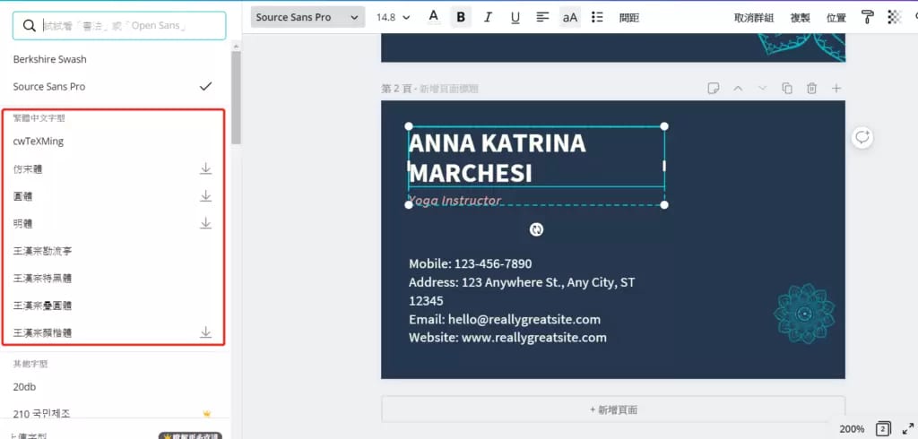Screen dimensions: 918x439
Task: Click the 複製 duplicate button
Action: (x=801, y=18)
